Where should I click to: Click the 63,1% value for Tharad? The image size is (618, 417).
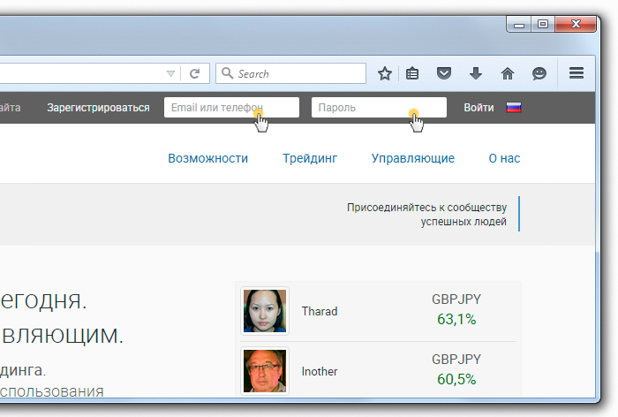click(456, 319)
